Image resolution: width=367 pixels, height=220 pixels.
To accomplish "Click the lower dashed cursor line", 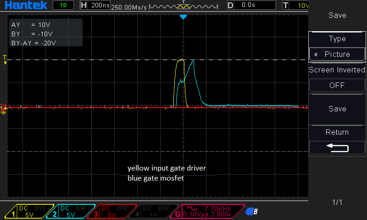I will [157, 152].
